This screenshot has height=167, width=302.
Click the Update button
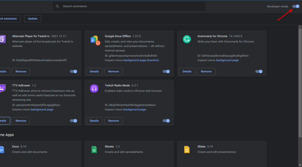coord(33,19)
